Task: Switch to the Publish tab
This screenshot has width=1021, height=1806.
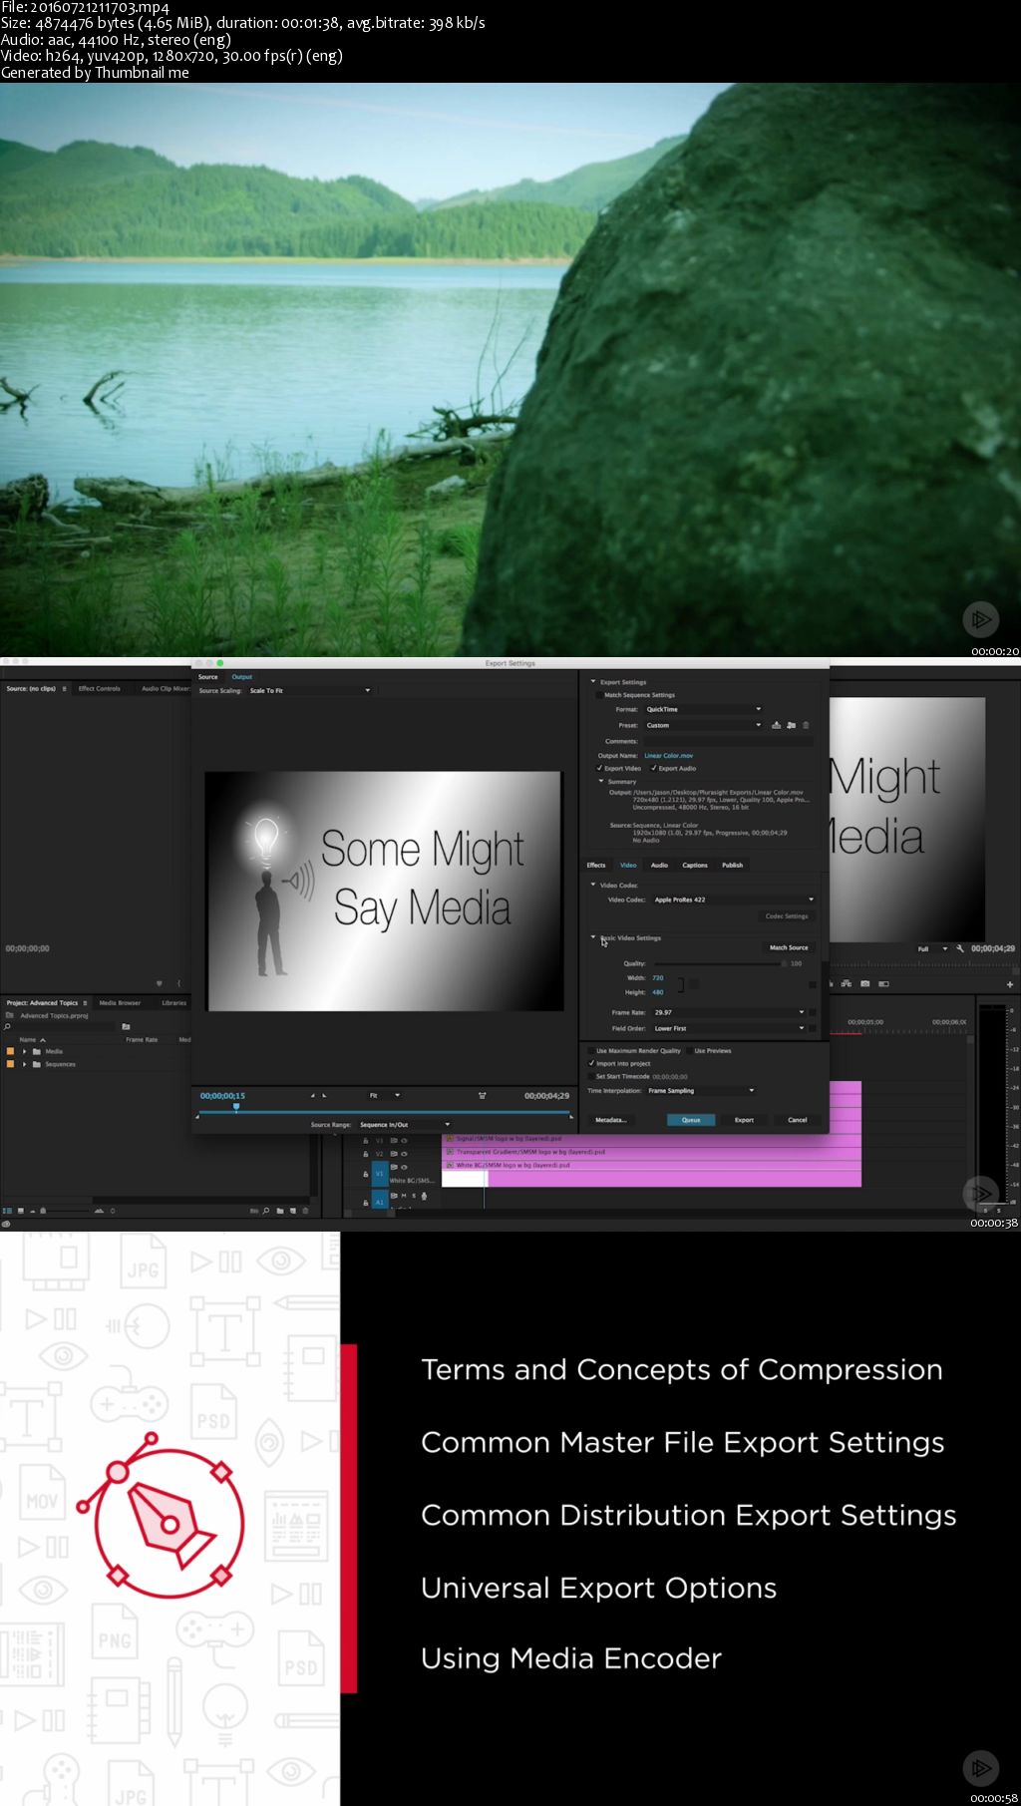Action: [733, 865]
